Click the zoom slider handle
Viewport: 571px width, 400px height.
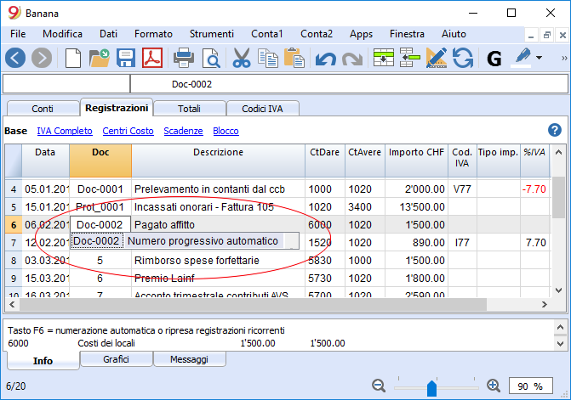[x=431, y=388]
